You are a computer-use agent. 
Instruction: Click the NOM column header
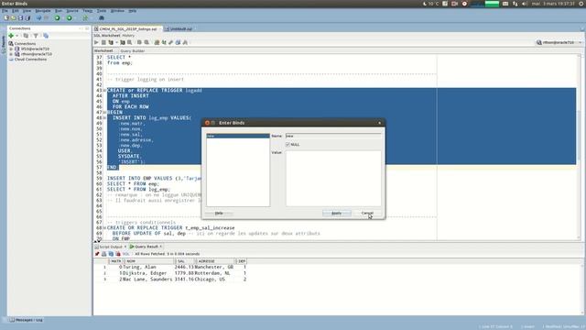coord(148,261)
